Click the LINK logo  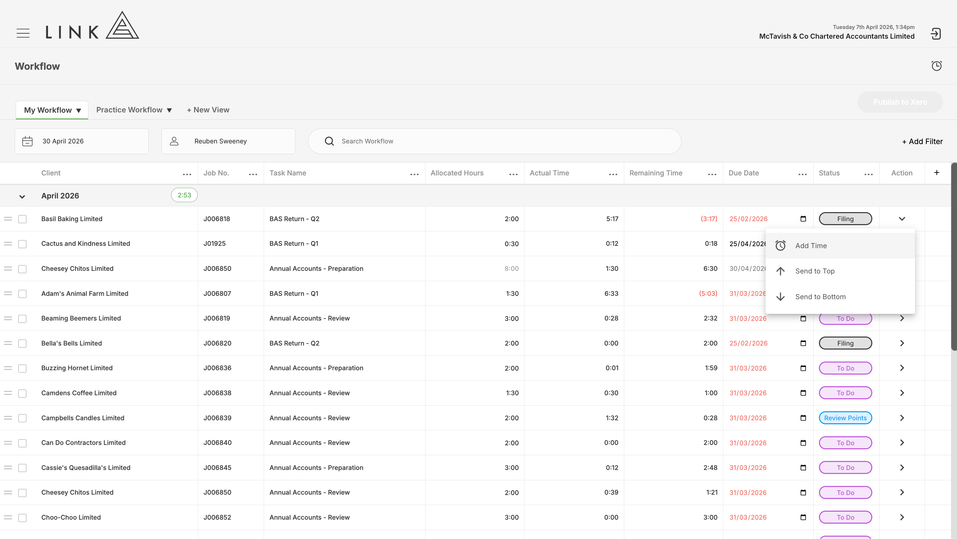click(92, 25)
